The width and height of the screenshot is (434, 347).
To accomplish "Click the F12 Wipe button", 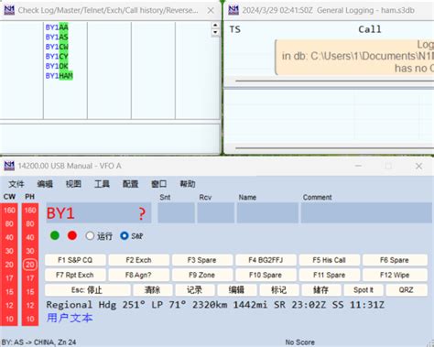I will 395,275.
